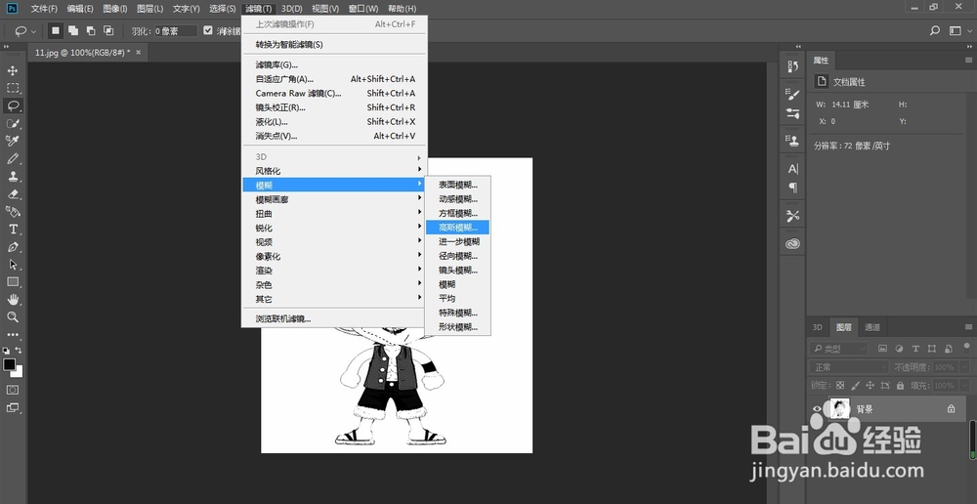Switch to the 通道 Channels tab

872,327
